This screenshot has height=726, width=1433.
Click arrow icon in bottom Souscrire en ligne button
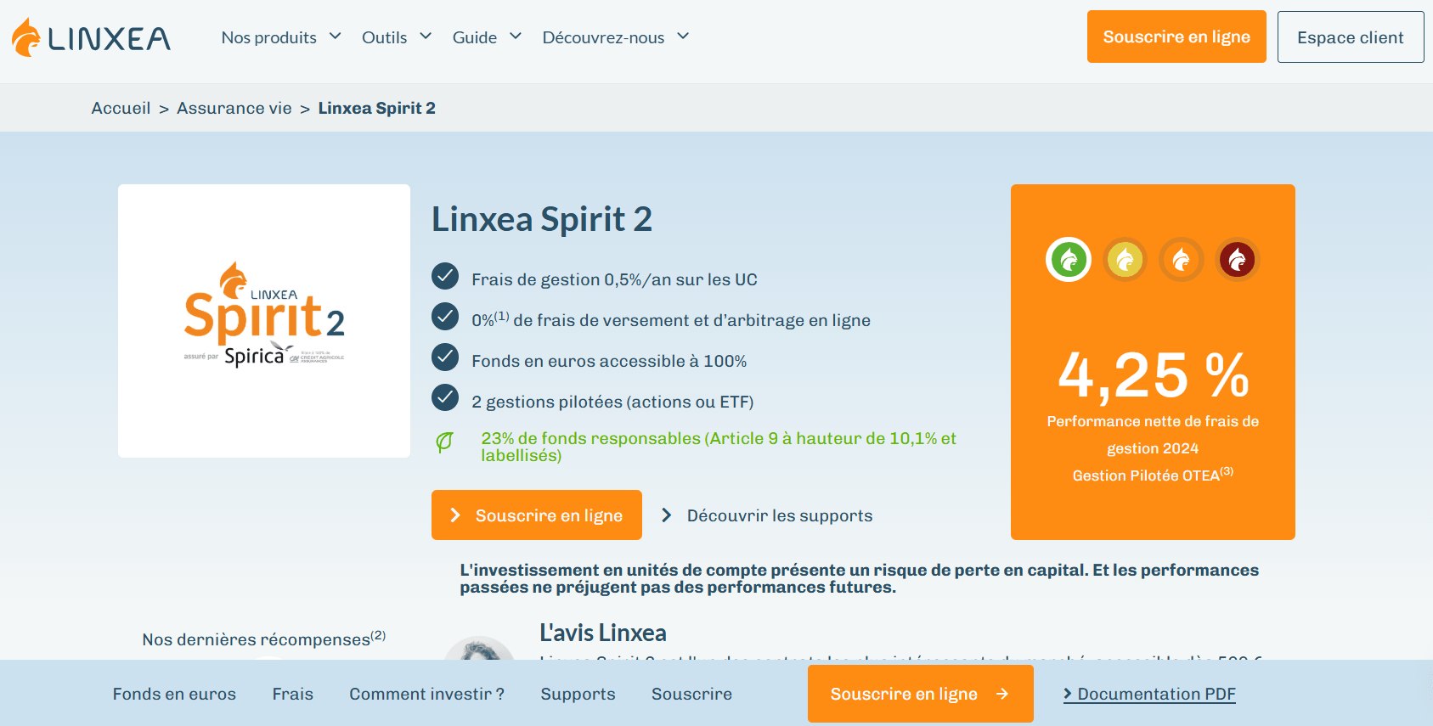tap(1002, 694)
